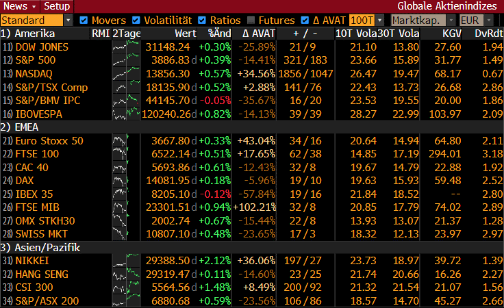Open the Euro Stoxx 50 index

pos(49,141)
